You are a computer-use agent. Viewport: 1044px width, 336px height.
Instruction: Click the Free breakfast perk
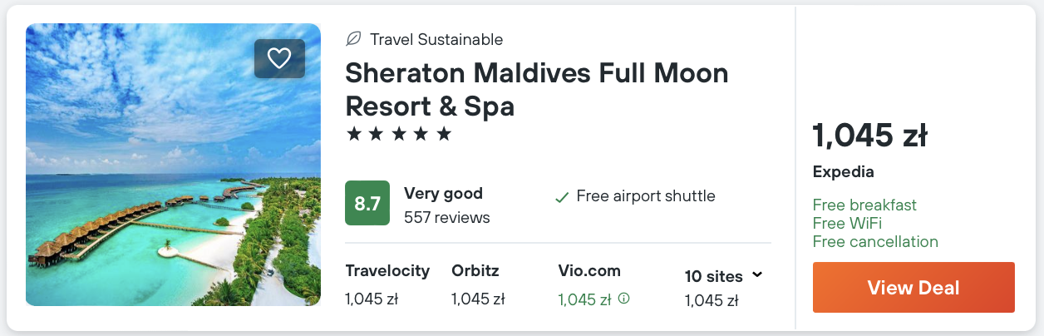click(x=864, y=205)
